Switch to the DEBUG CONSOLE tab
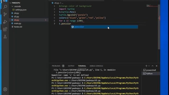This screenshot has height=95, width=169. [x=96, y=66]
